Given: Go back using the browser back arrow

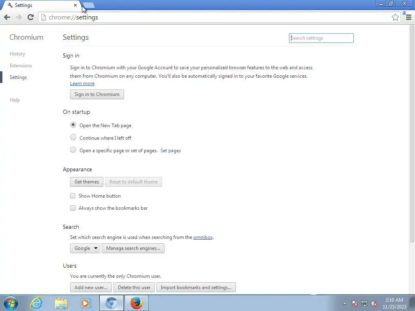Looking at the screenshot, I should [7, 17].
